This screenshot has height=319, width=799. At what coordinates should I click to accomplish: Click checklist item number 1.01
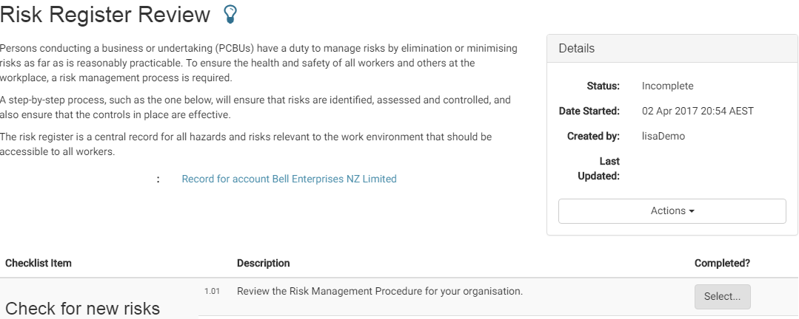coord(212,292)
